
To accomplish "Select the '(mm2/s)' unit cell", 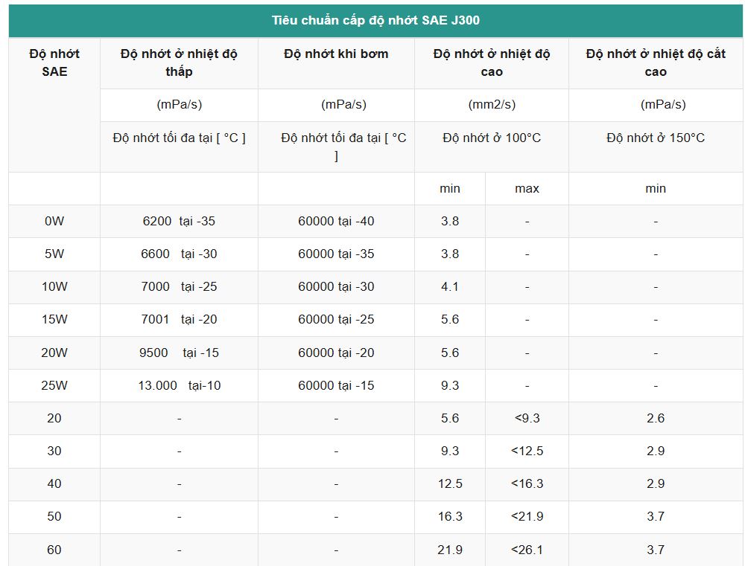I will tap(492, 105).
